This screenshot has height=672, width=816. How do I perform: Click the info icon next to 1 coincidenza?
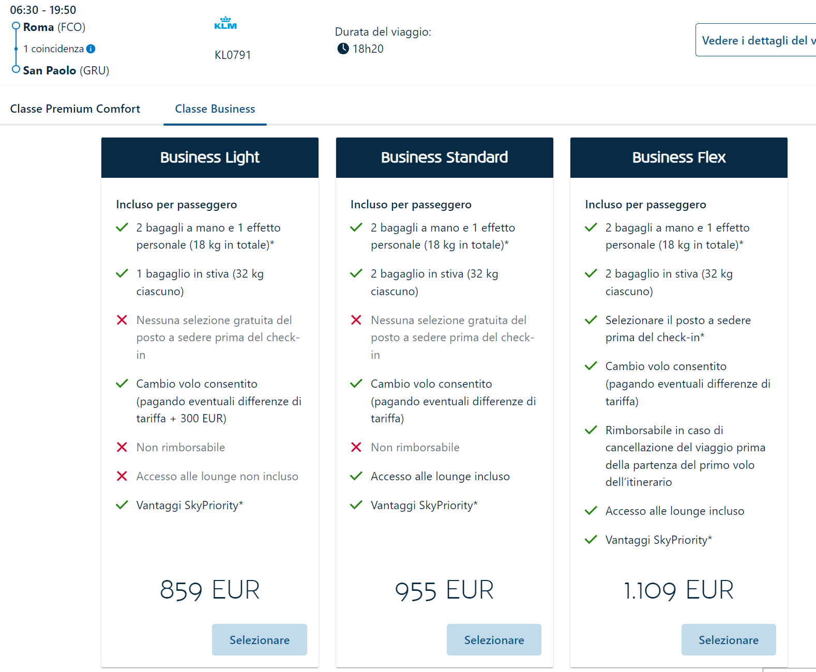pos(92,49)
